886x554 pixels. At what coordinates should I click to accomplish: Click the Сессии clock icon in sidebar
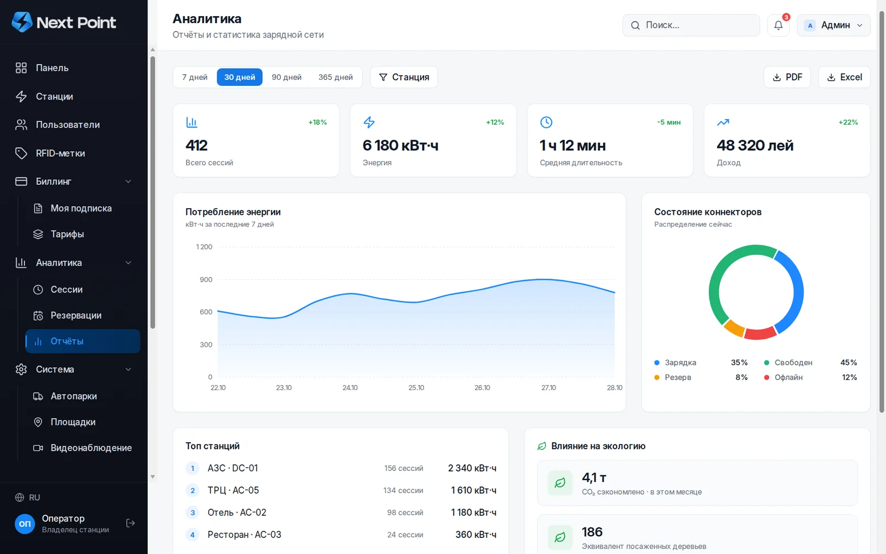click(x=38, y=290)
